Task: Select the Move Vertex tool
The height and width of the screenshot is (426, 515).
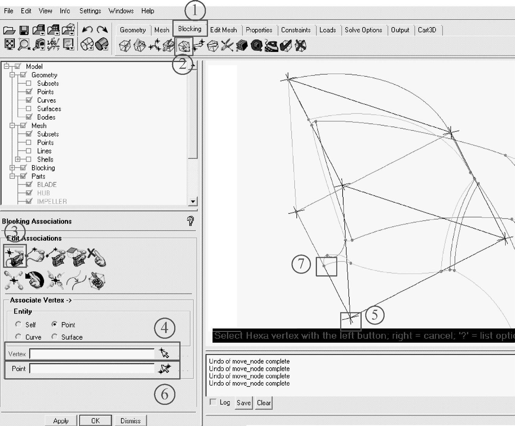Action: (x=198, y=46)
